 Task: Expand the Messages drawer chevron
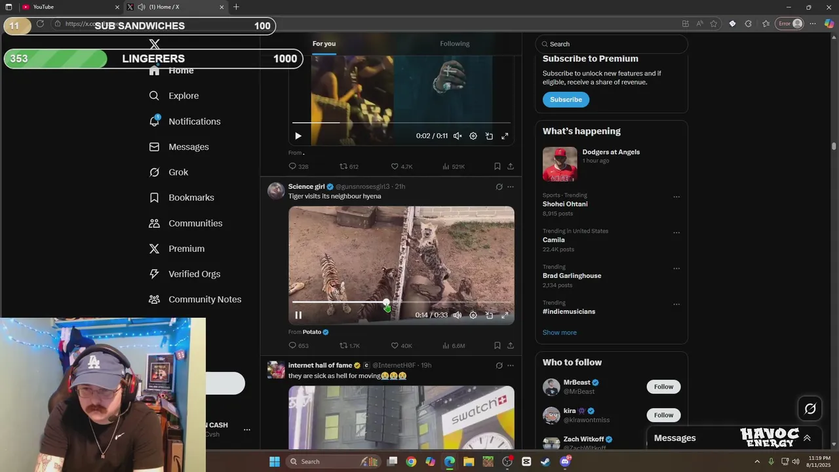[x=807, y=438]
